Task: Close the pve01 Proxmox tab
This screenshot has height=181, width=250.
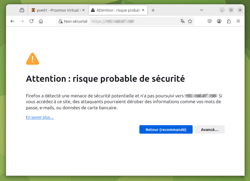Action: (x=83, y=10)
